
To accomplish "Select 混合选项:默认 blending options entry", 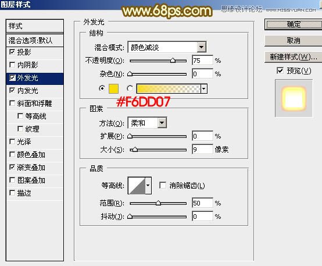I will pos(35,40).
